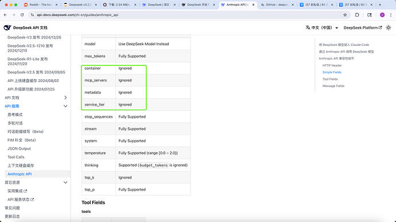Viewport: 396px width, 222px height.
Task: Open API 升级新功能 2024/07/25 news
Action: click(x=31, y=89)
